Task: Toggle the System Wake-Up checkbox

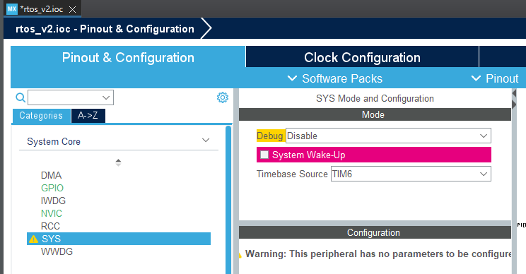Action: coord(264,155)
